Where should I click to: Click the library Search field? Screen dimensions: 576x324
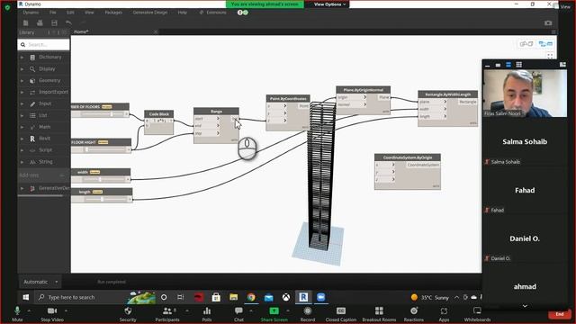point(43,45)
